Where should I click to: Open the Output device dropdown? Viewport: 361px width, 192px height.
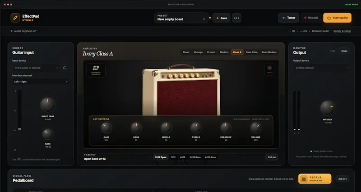click(x=321, y=68)
